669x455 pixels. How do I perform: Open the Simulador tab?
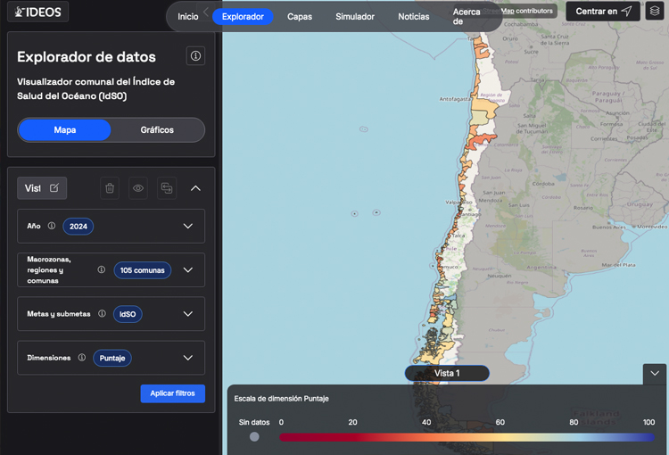[355, 17]
